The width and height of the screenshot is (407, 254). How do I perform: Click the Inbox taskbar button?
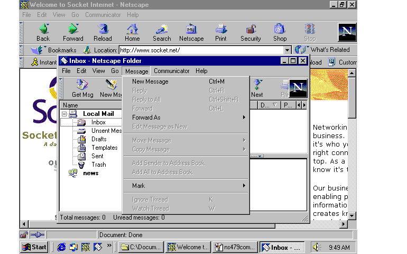[x=282, y=247]
